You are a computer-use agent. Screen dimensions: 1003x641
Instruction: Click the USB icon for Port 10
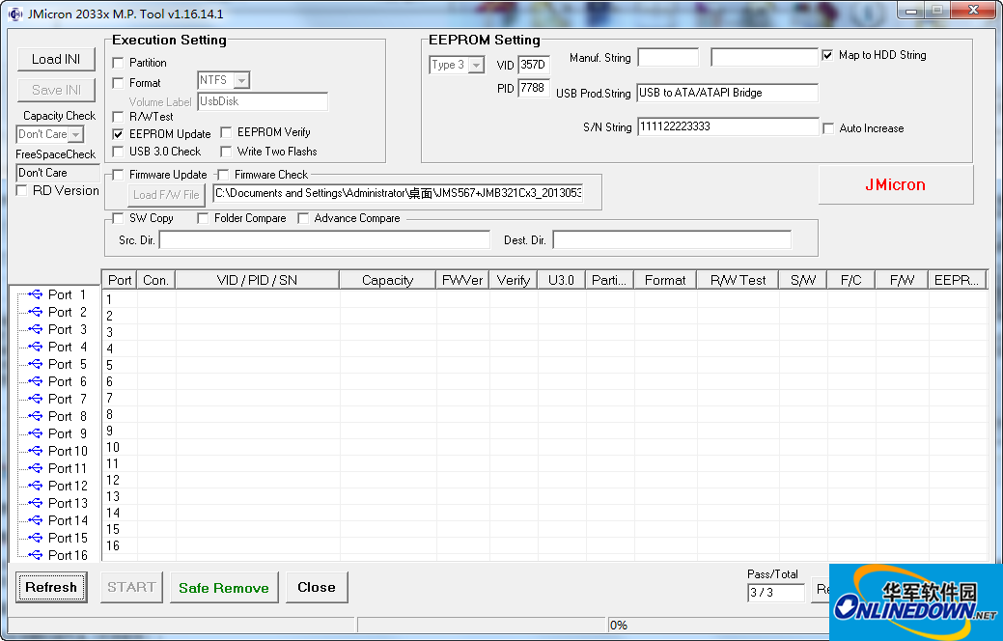[x=35, y=451]
